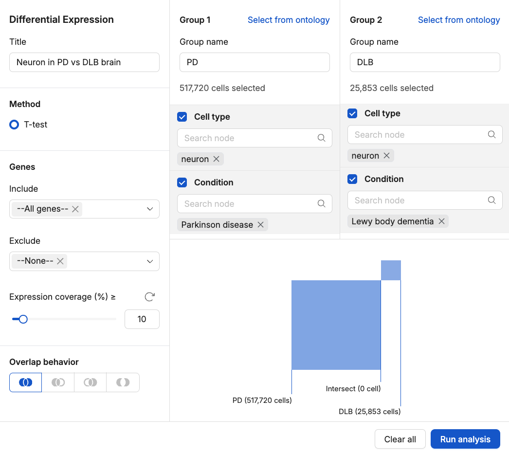The image size is (509, 454).
Task: Open the Include genes dropdown
Action: point(150,209)
